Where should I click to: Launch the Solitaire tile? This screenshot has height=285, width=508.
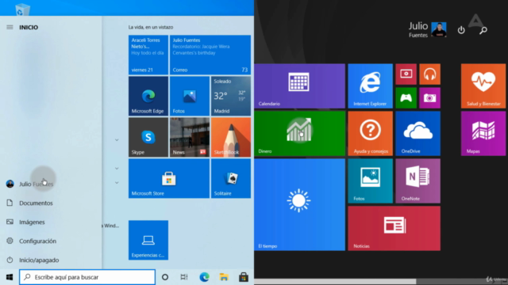[x=231, y=178]
